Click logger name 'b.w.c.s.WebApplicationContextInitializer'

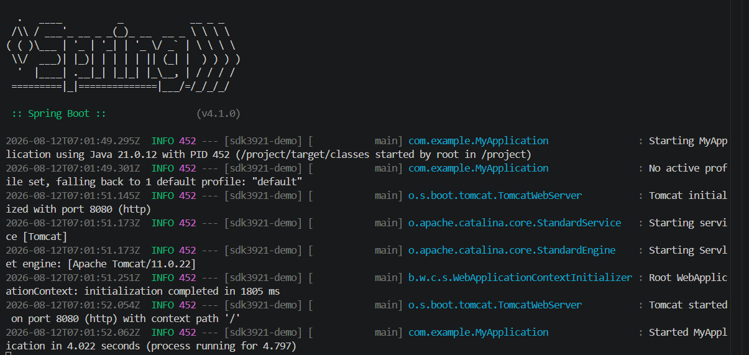(x=520, y=278)
